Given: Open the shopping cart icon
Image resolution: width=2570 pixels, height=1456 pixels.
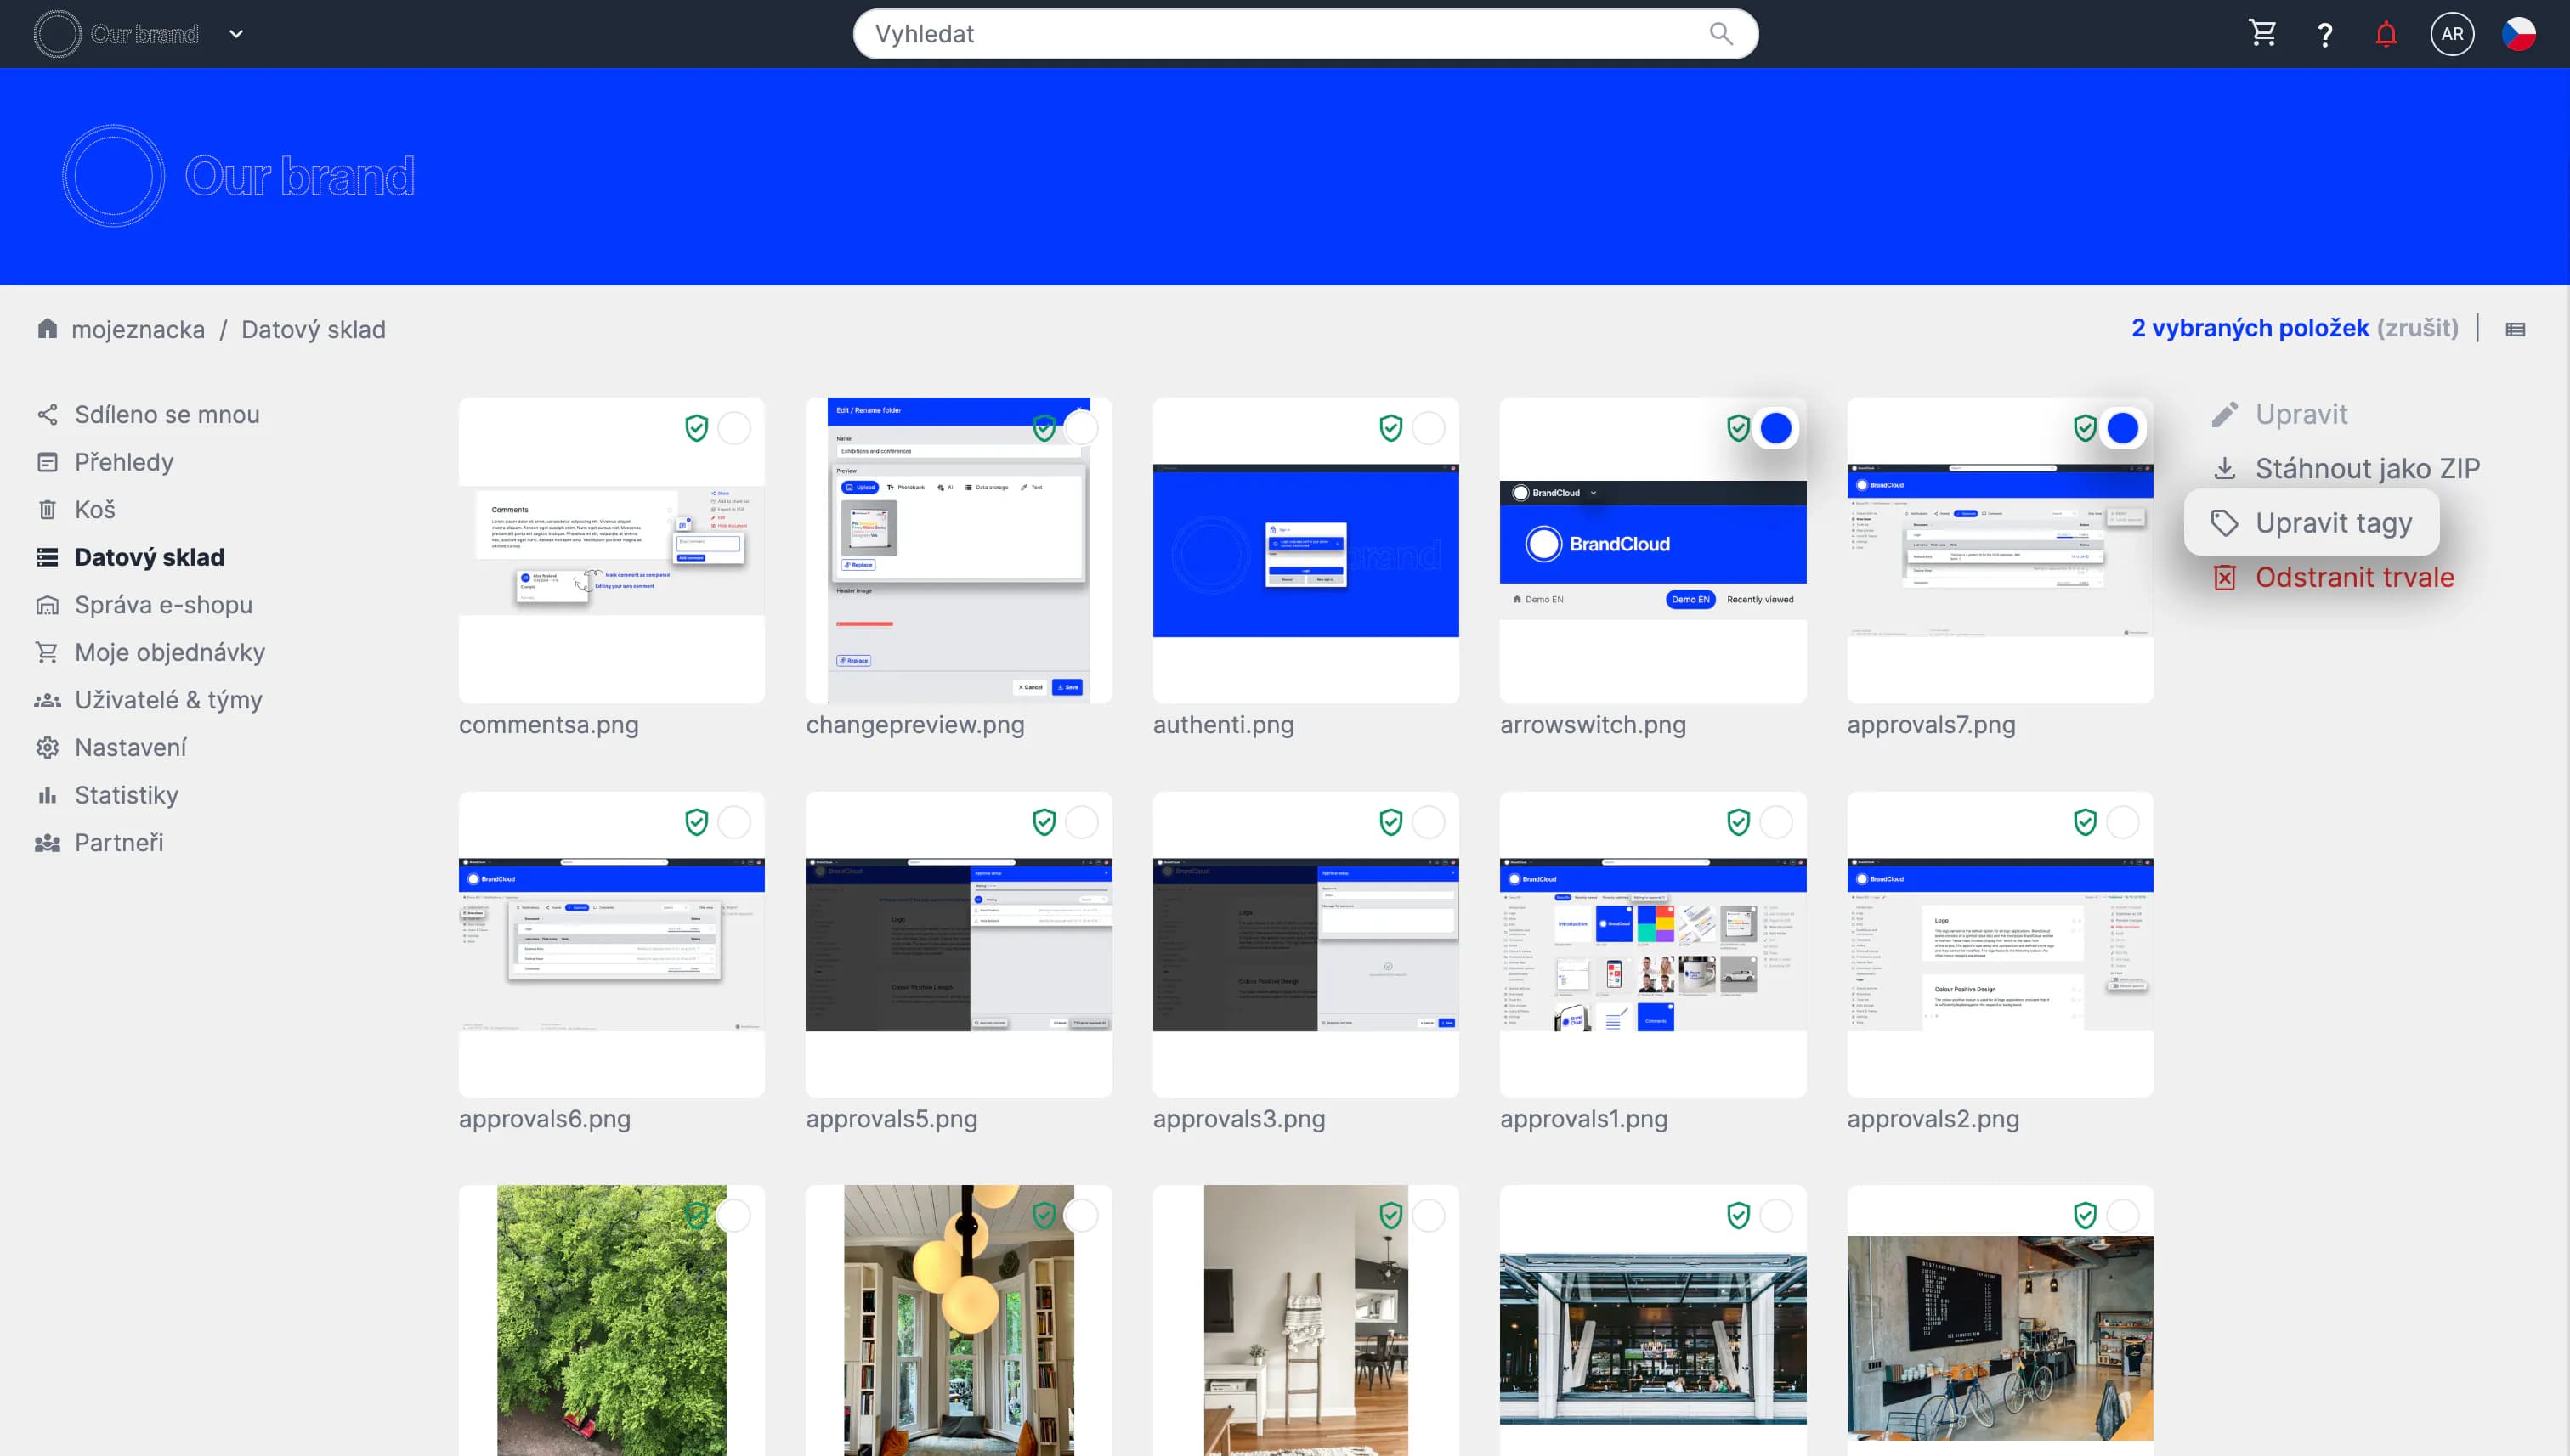Looking at the screenshot, I should pos(2261,34).
